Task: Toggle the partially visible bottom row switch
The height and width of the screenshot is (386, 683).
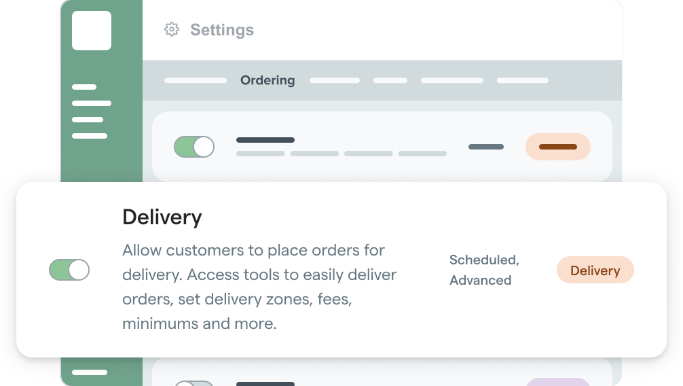Action: 194,383
